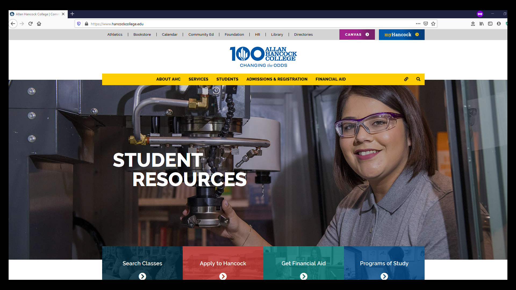Open page actions three-dot menu

pyautogui.click(x=418, y=24)
